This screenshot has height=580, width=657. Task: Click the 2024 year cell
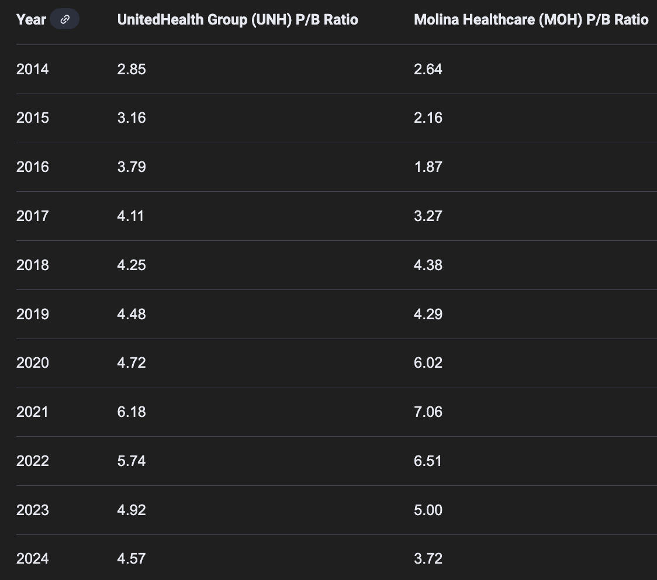(33, 558)
